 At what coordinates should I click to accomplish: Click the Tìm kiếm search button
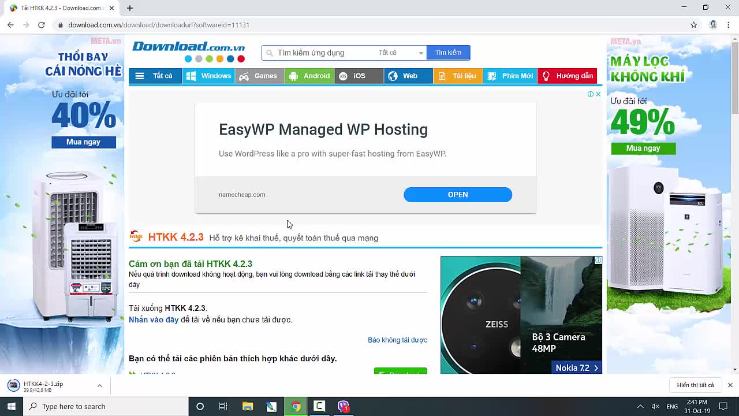[448, 53]
